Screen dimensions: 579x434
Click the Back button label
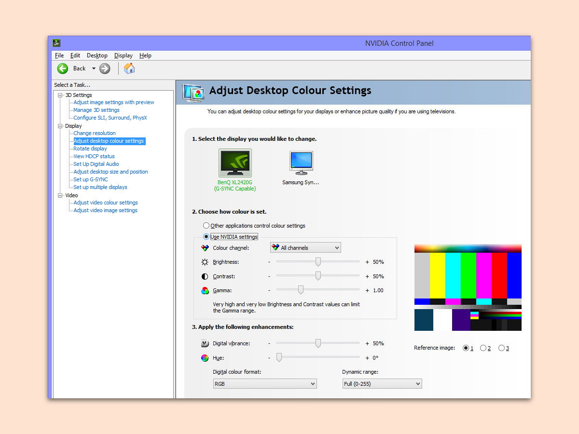coord(79,68)
